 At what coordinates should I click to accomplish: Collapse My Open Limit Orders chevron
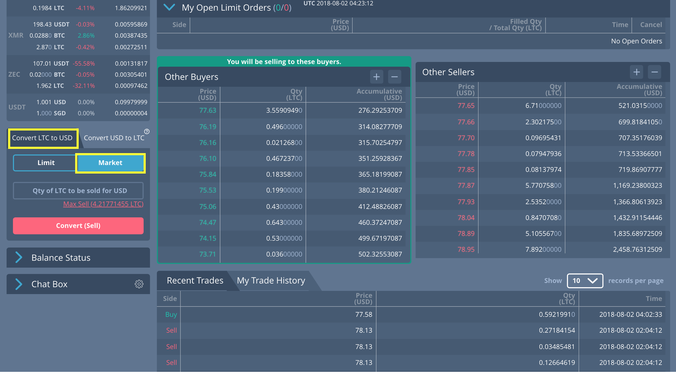(x=169, y=7)
